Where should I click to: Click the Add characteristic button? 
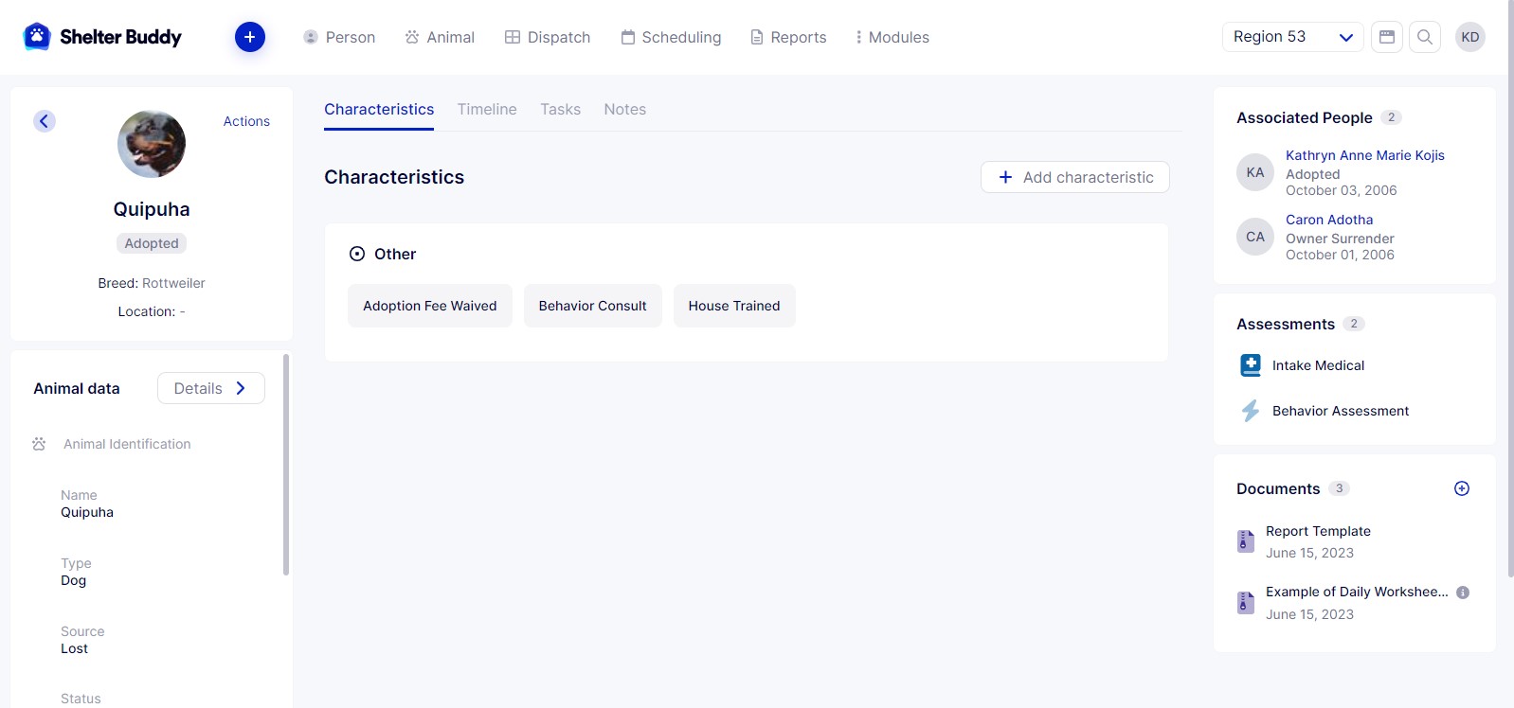pyautogui.click(x=1075, y=177)
